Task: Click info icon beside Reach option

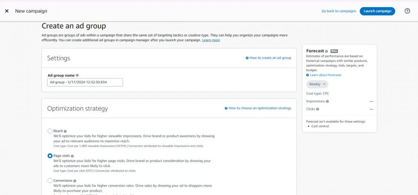Action: pos(65,131)
